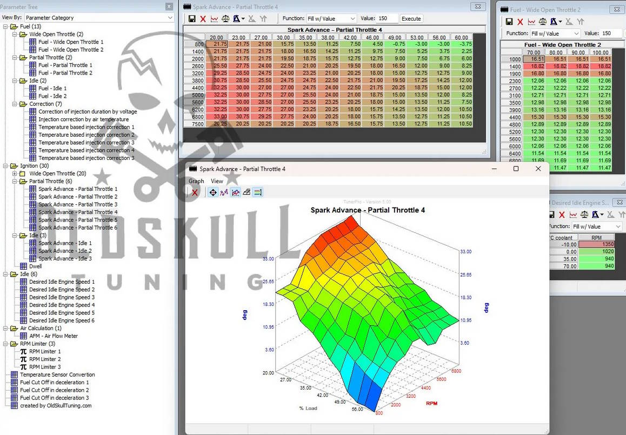626x435 pixels.
Task: Collapse the Fuel parameter tree branch
Action: (x=4, y=25)
